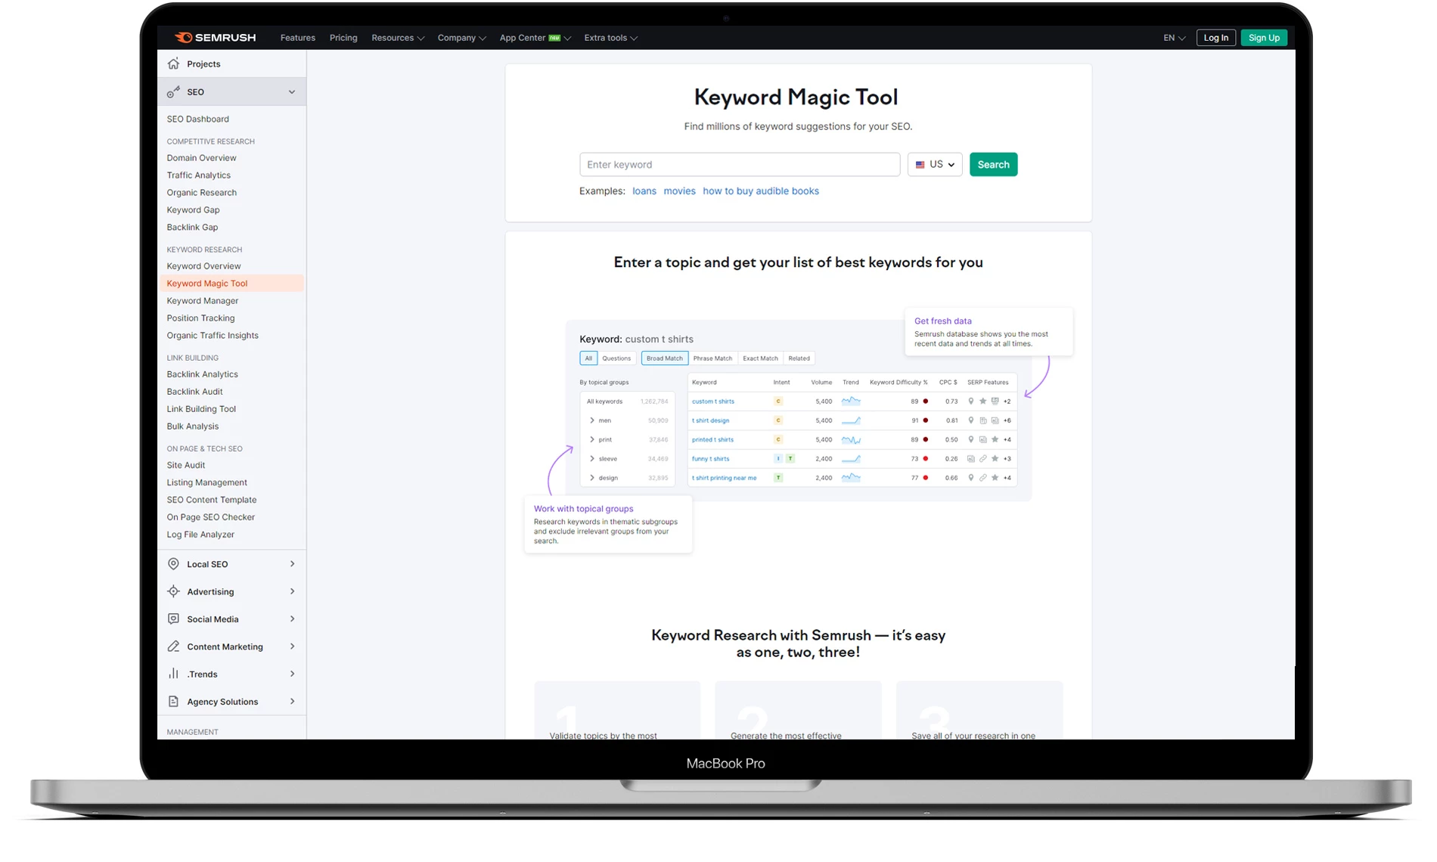The width and height of the screenshot is (1437, 862).
Task: Open Traffic Analytics
Action: (199, 175)
